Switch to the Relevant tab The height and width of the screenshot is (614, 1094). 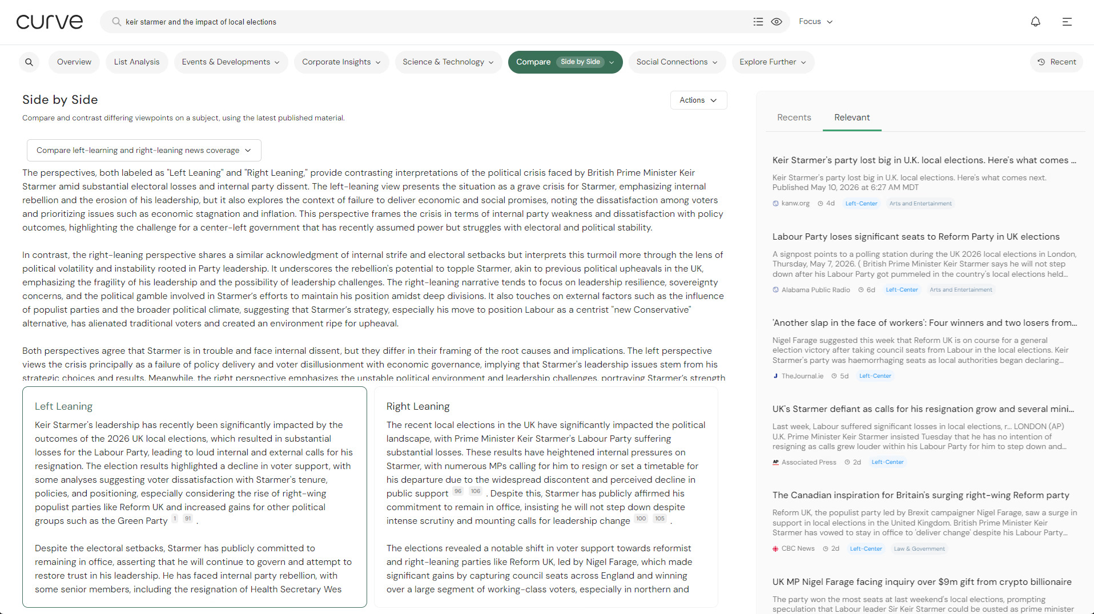coord(852,118)
